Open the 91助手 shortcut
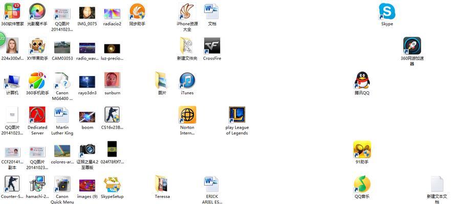This screenshot has width=455, height=204. tap(362, 149)
